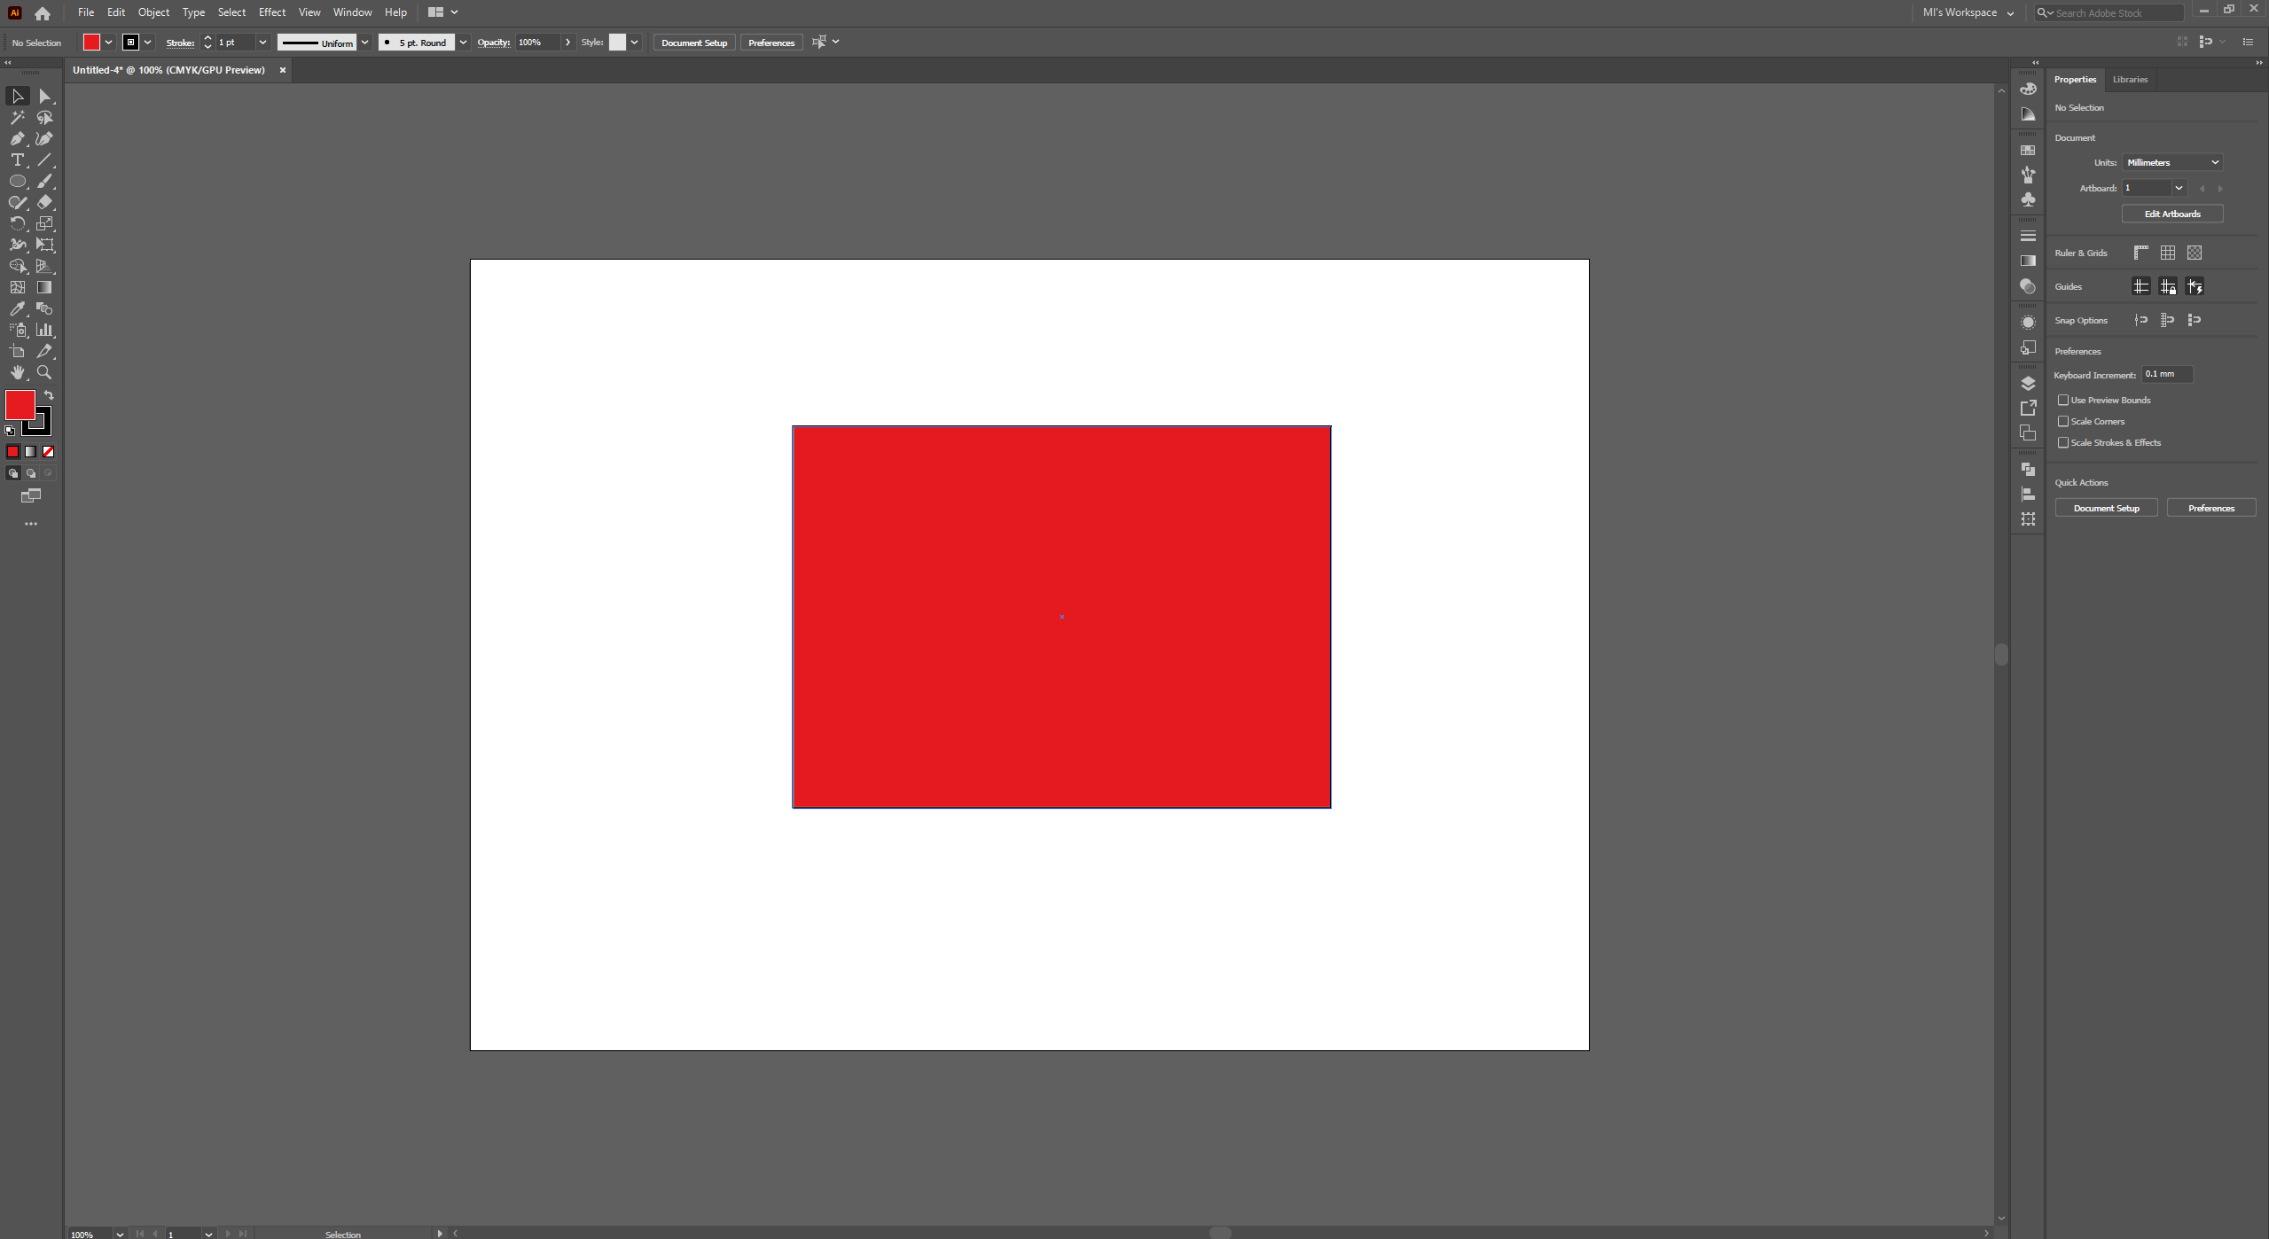This screenshot has width=2269, height=1239.
Task: Open the 5 pt. Round brush dropdown
Action: tap(463, 43)
